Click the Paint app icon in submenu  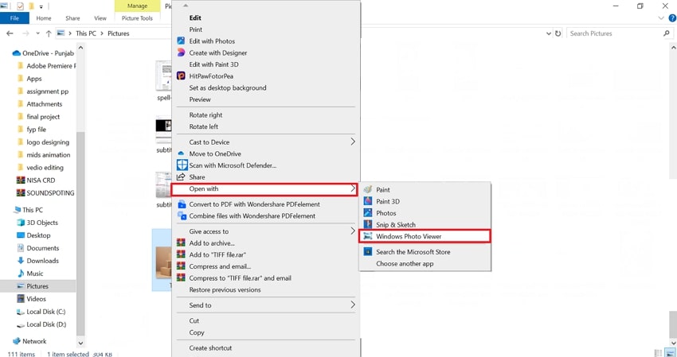click(368, 189)
